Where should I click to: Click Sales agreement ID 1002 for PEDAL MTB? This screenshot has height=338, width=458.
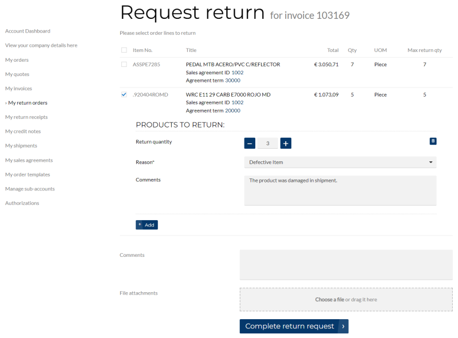[238, 73]
